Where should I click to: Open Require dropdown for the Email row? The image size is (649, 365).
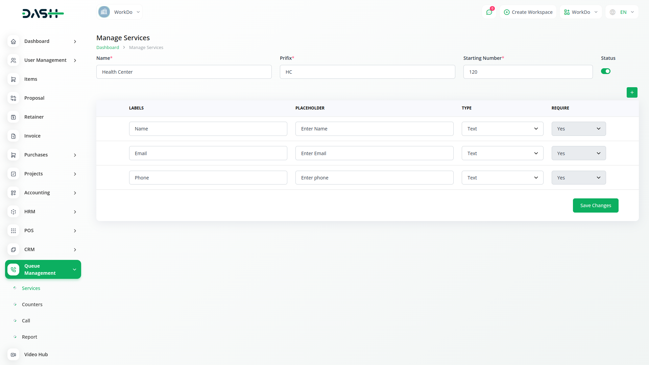click(578, 153)
